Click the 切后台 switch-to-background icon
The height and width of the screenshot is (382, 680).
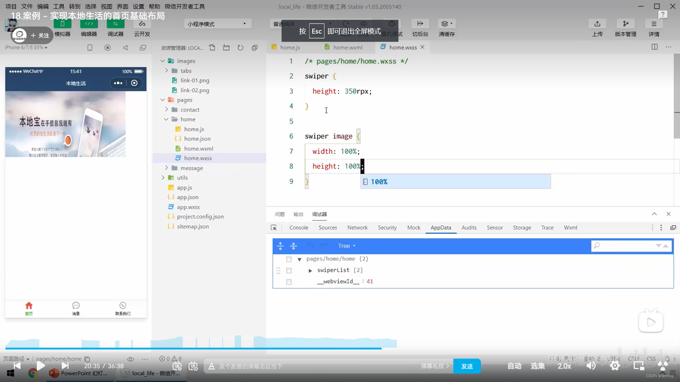[x=420, y=24]
